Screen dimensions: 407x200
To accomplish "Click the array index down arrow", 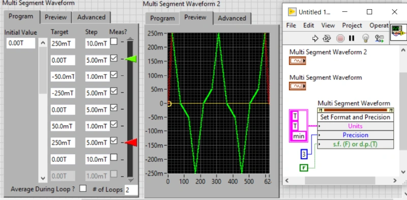I will [x=43, y=179].
